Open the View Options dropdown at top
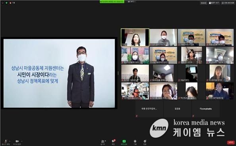Screen dimensions: 236x146 coord(131,2)
